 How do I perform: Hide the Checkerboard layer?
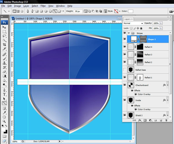(125, 85)
